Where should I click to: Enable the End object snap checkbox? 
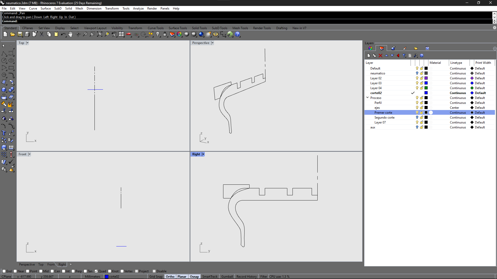click(4, 271)
